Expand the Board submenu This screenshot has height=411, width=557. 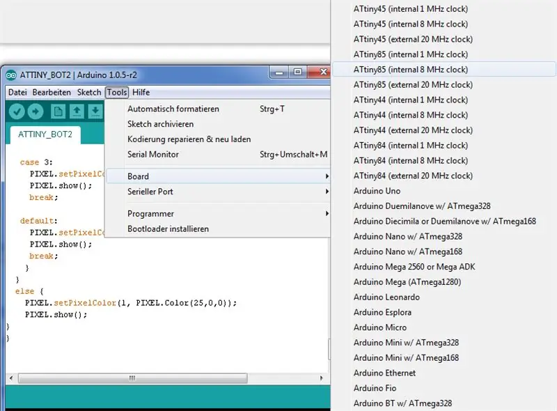click(x=218, y=176)
